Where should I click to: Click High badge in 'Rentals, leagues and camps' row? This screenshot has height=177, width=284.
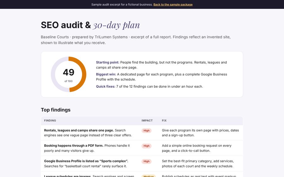(x=146, y=130)
